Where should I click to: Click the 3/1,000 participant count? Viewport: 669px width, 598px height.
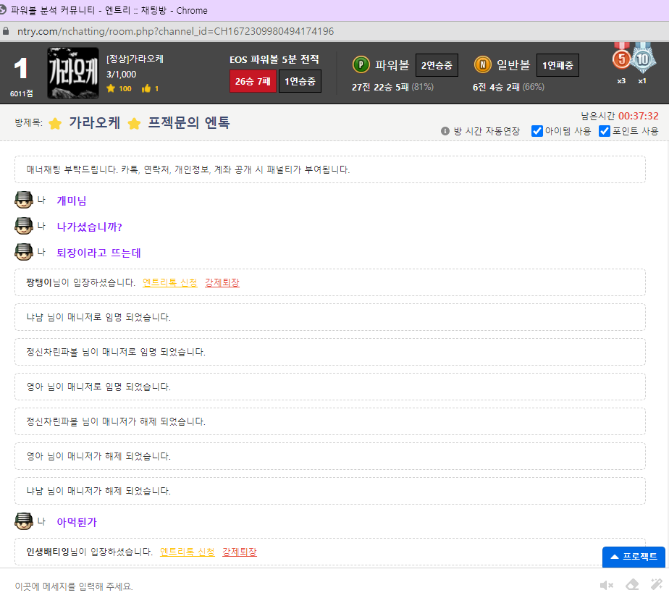coord(121,75)
